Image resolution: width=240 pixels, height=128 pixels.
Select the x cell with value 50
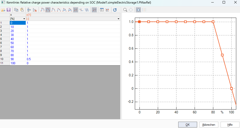pyautogui.click(x=18, y=43)
